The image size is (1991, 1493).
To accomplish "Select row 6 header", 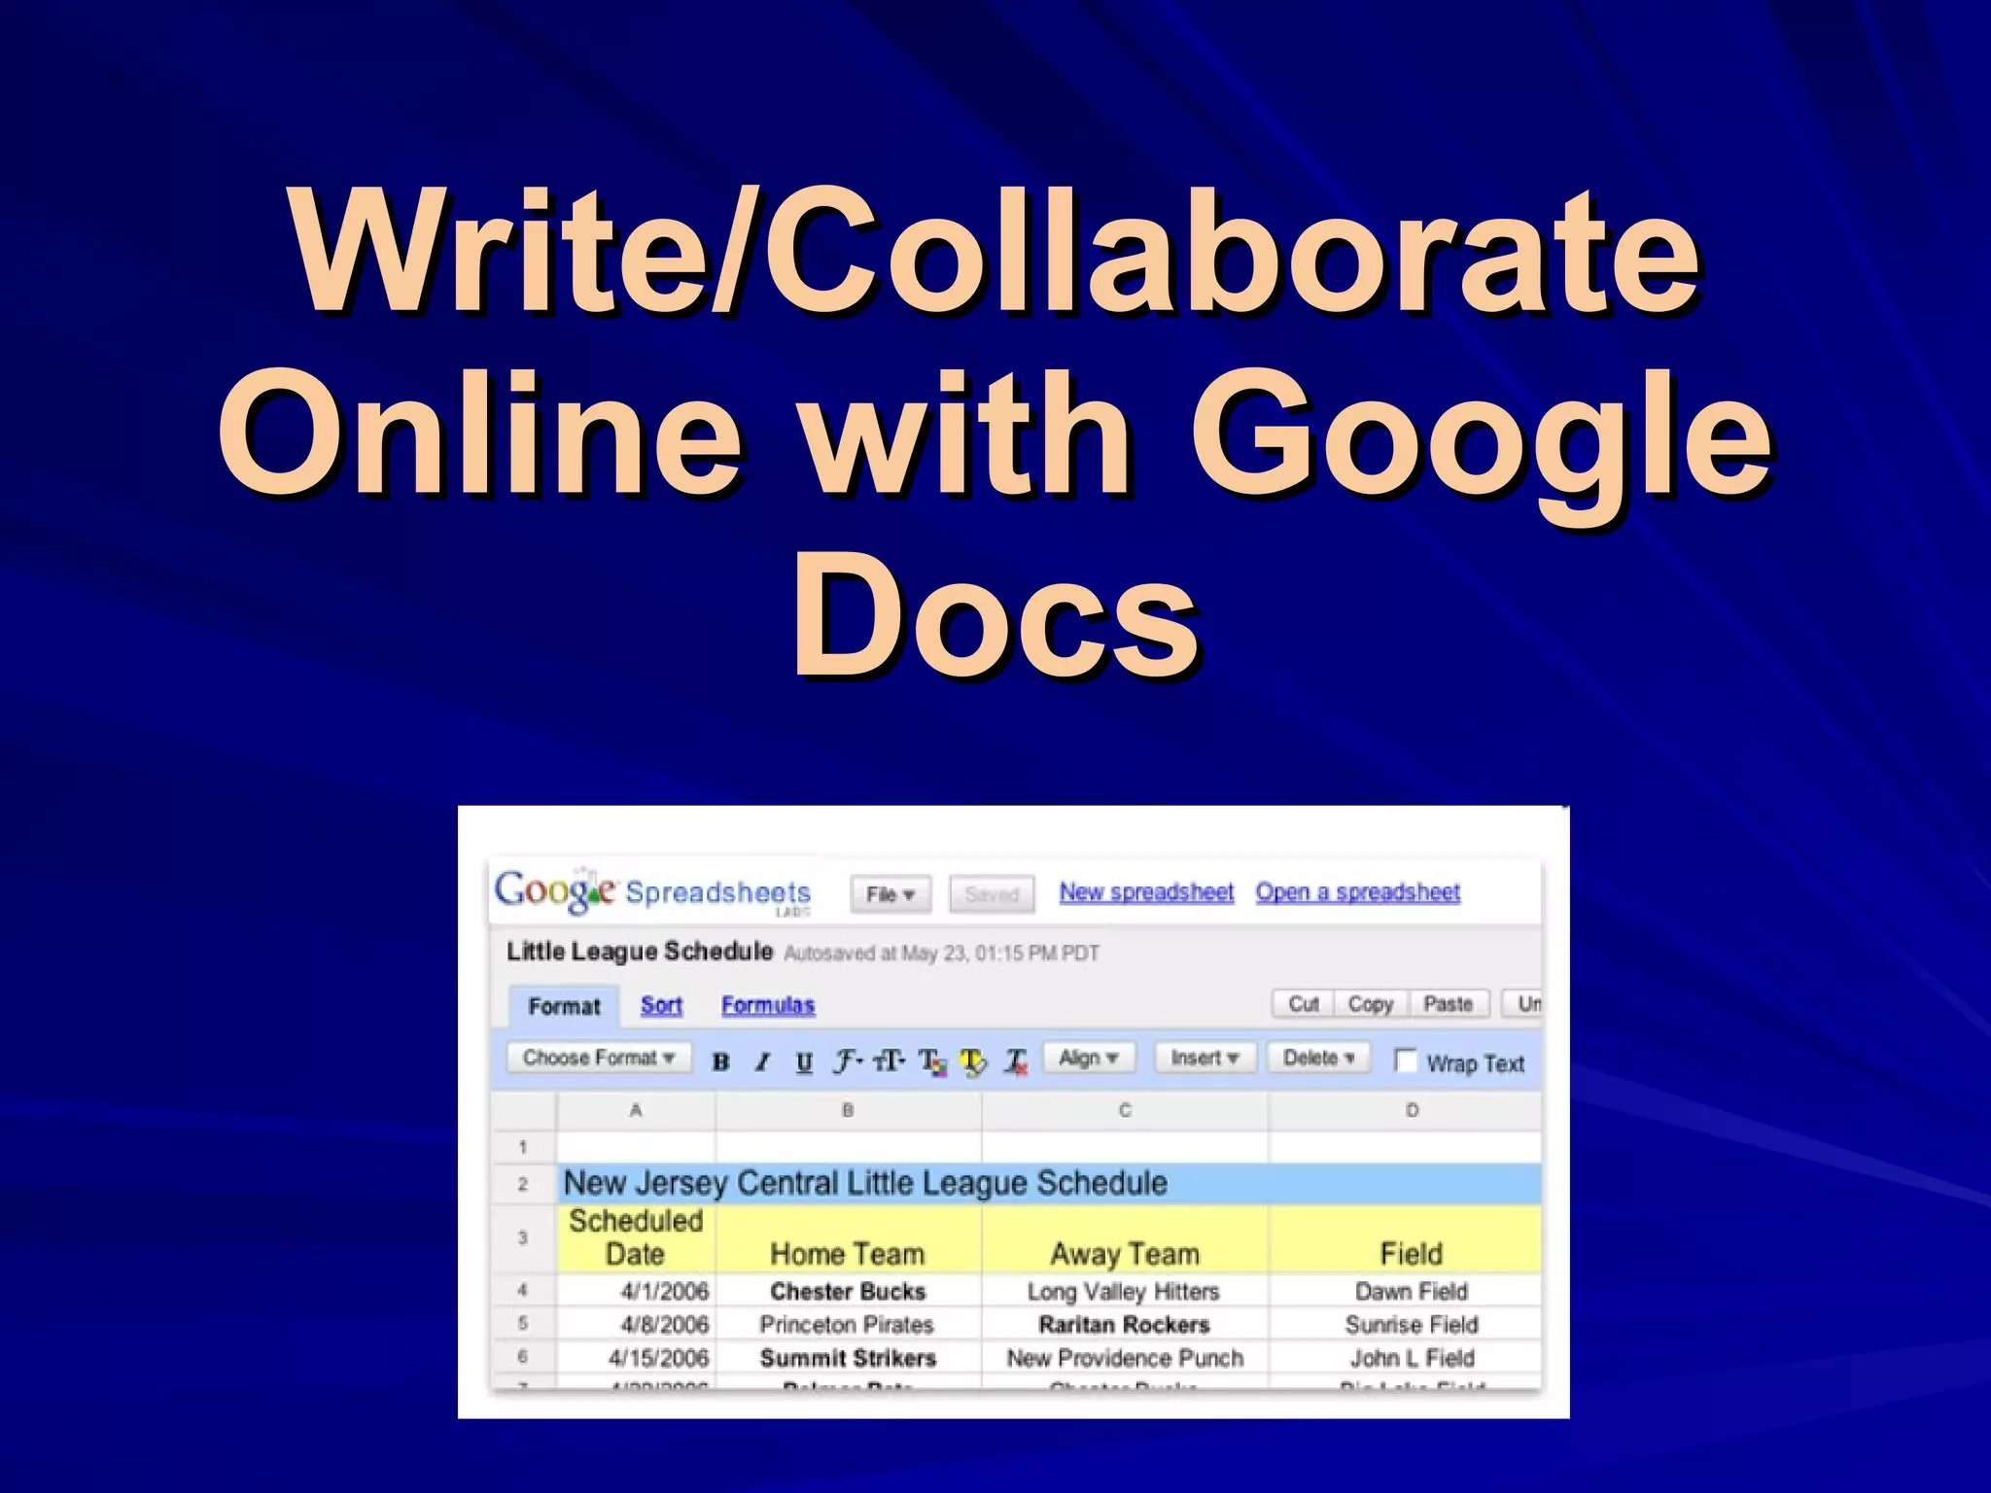I will pyautogui.click(x=523, y=1356).
